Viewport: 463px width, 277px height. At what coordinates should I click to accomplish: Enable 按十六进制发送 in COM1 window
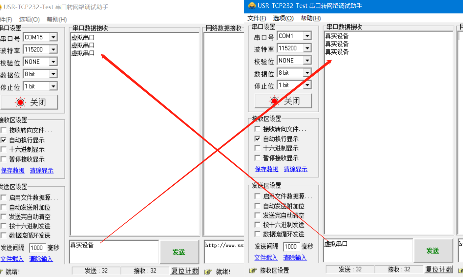(257, 225)
